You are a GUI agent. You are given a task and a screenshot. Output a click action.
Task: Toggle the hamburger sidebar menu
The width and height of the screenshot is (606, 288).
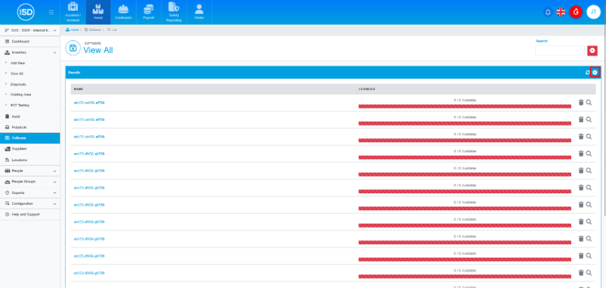click(52, 12)
